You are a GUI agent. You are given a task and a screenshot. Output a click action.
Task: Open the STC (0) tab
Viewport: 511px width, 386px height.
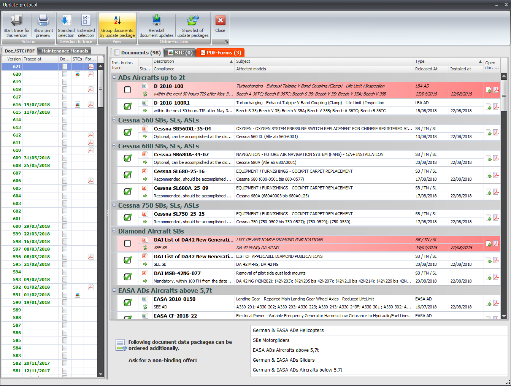tap(180, 52)
